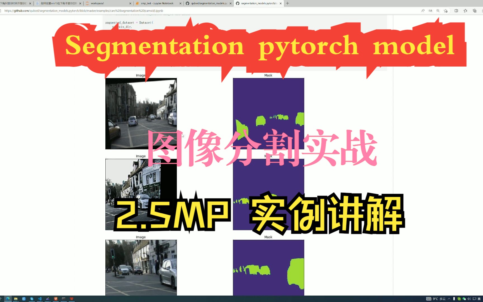The width and height of the screenshot is (483, 302).
Task: Click the bottom Mask output image
Action: tap(268, 268)
